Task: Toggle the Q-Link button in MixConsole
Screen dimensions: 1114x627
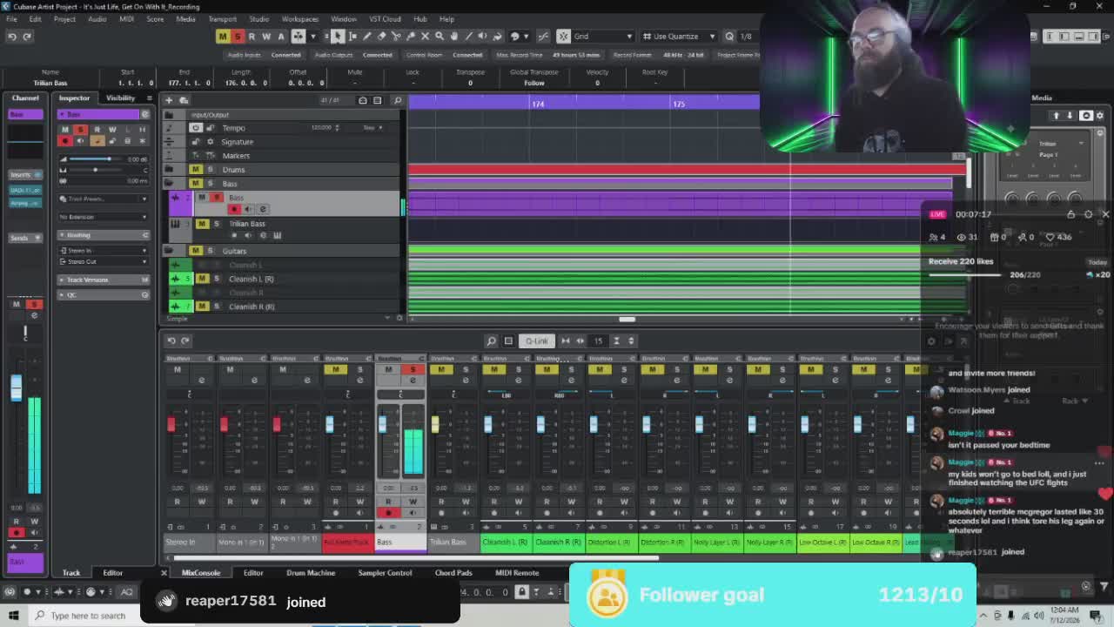Action: click(x=536, y=340)
